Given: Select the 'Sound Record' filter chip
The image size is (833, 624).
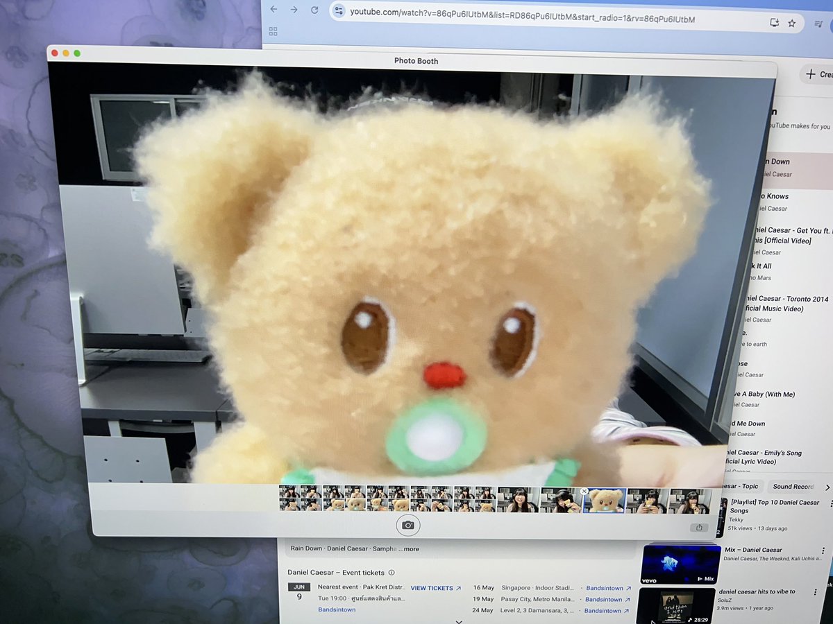Looking at the screenshot, I should 793,487.
